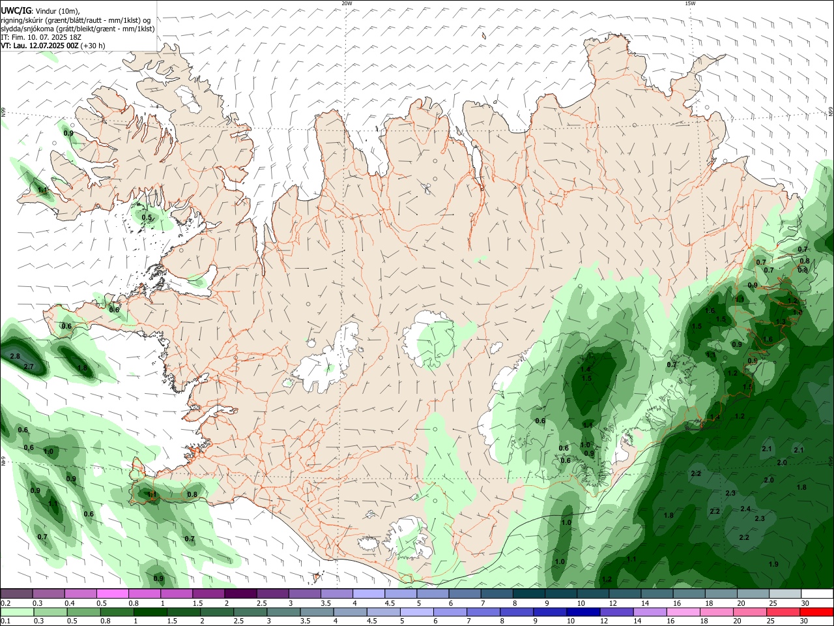Click the title line 'UWC/IG: Vindur (10m),'

(x=40, y=10)
